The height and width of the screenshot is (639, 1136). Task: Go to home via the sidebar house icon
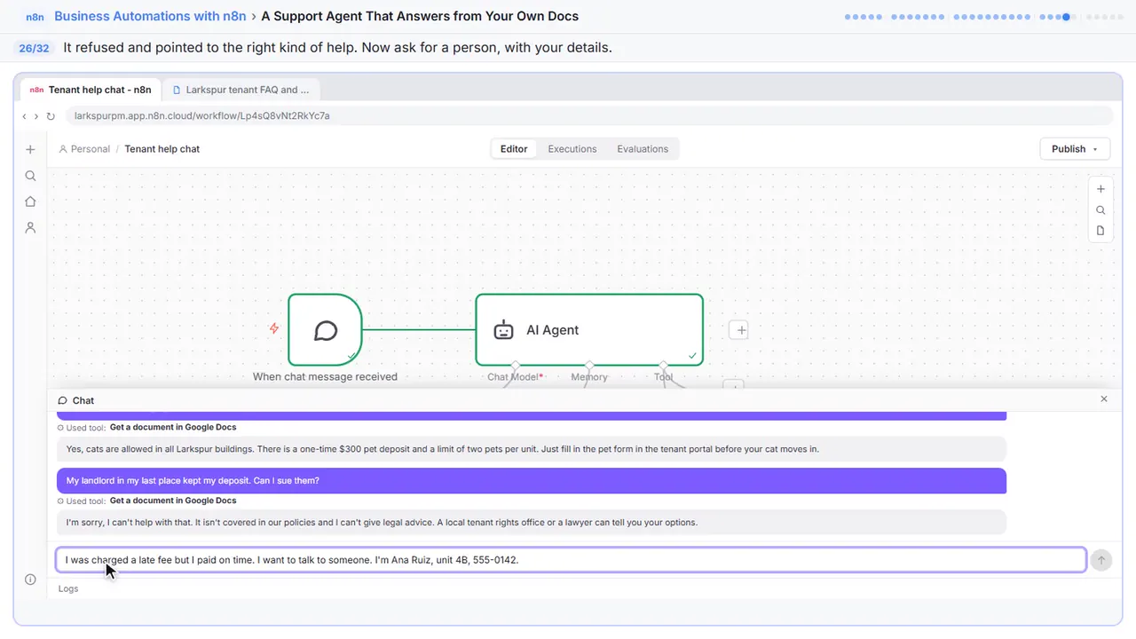tap(30, 201)
